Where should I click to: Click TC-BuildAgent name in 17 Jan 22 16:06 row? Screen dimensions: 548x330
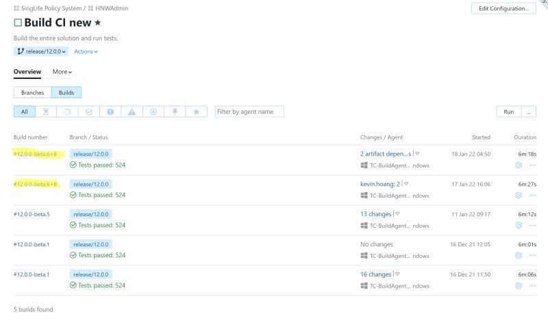(x=399, y=196)
